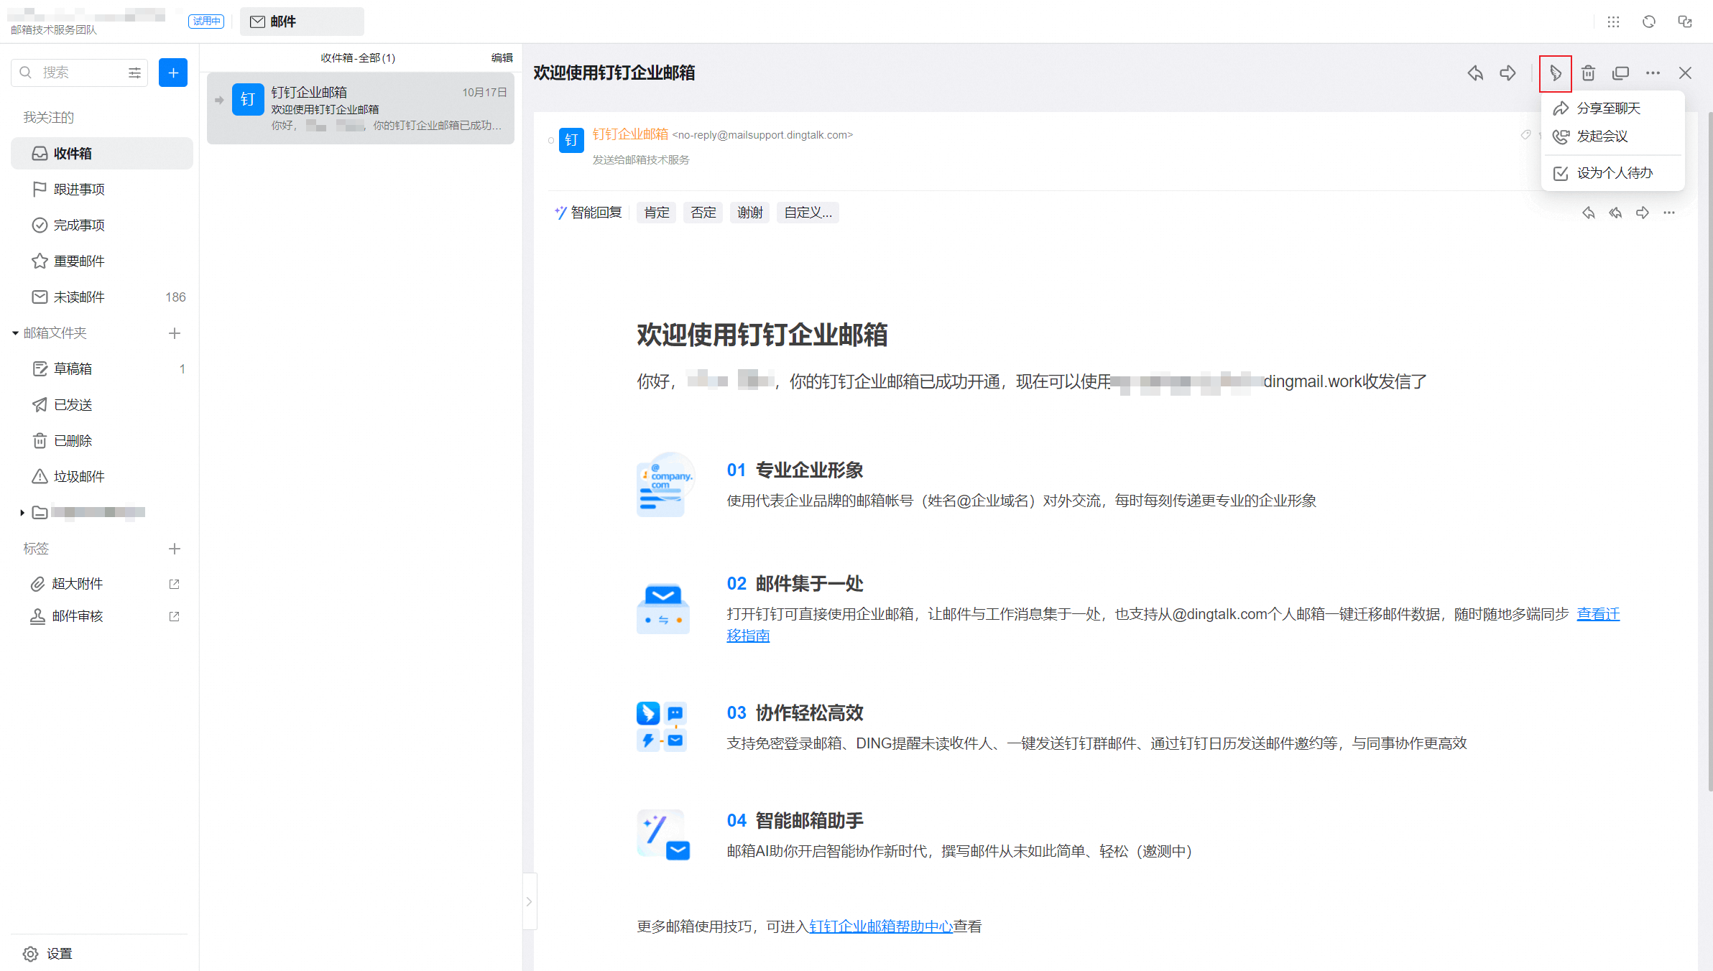This screenshot has width=1713, height=971.
Task: Click 编辑 above the inbox message list
Action: pyautogui.click(x=502, y=58)
